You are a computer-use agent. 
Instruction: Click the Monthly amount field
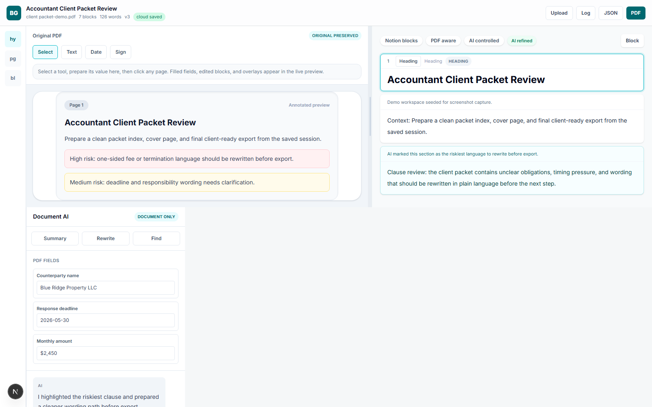106,353
